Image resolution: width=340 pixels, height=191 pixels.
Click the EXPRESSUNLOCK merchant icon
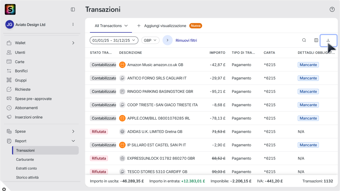click(x=122, y=158)
